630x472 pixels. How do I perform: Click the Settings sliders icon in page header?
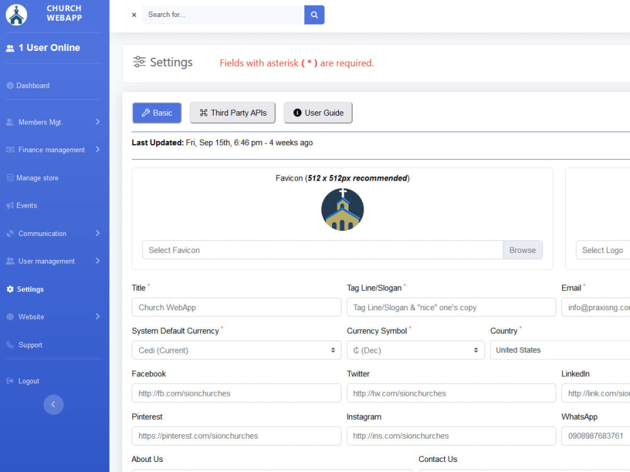click(x=139, y=62)
